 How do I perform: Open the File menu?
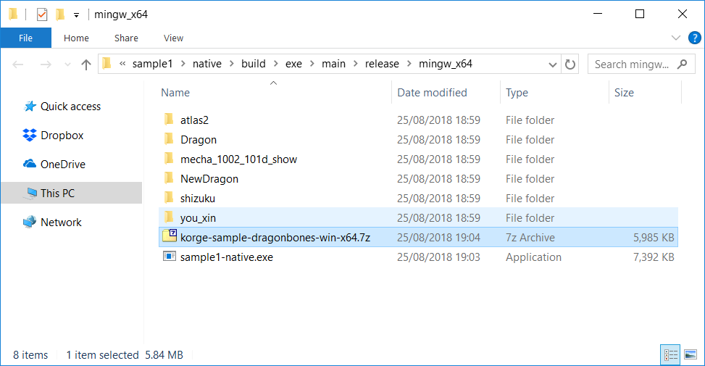click(25, 38)
